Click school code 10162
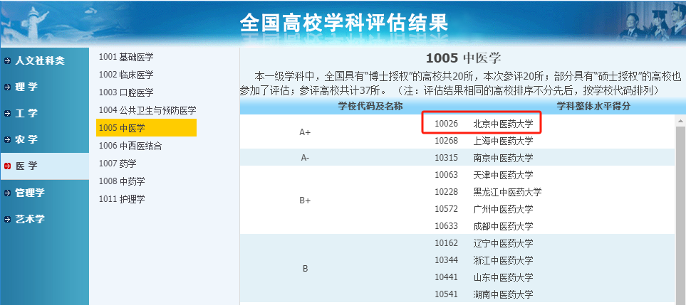The image size is (686, 305). [x=446, y=243]
